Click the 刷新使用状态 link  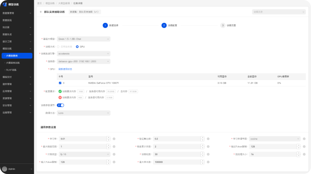pyautogui.click(x=65, y=69)
